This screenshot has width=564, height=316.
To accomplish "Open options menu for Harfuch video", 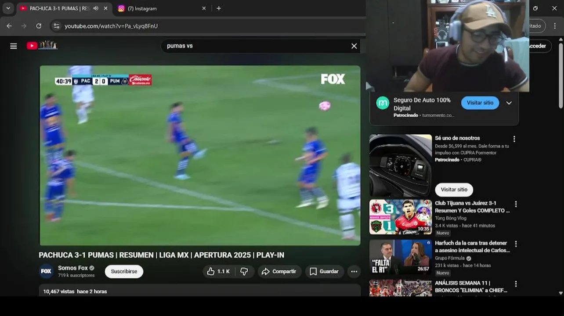I will coord(516,244).
